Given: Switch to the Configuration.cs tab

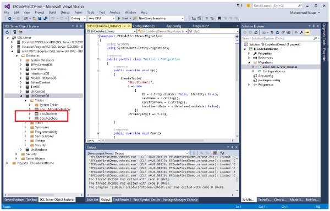Looking at the screenshot, I should [x=144, y=26].
